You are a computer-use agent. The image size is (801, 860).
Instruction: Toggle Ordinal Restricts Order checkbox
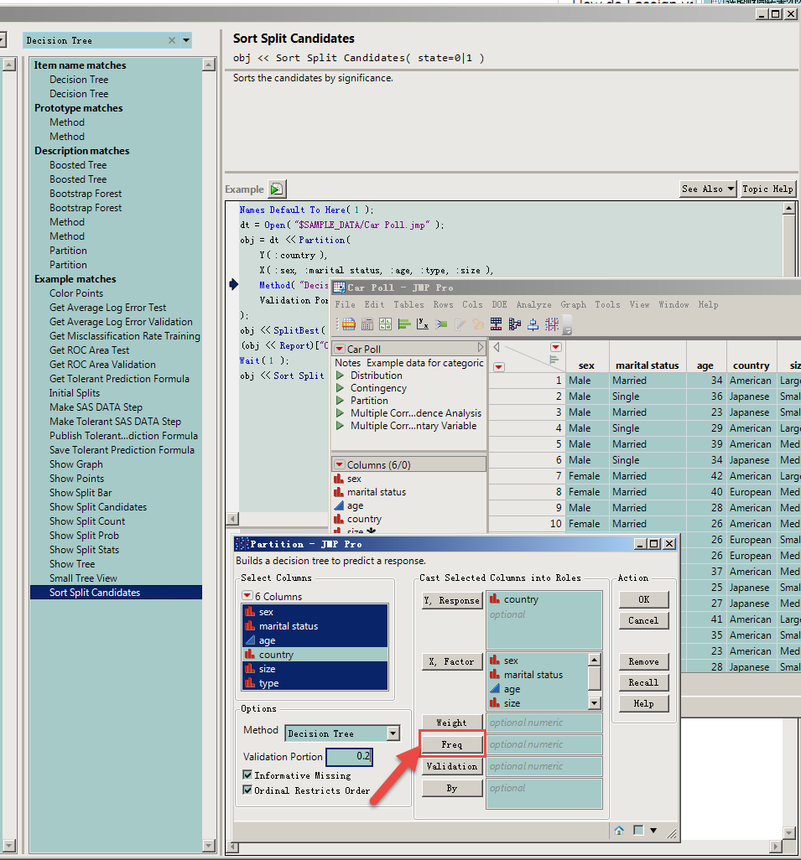click(247, 790)
